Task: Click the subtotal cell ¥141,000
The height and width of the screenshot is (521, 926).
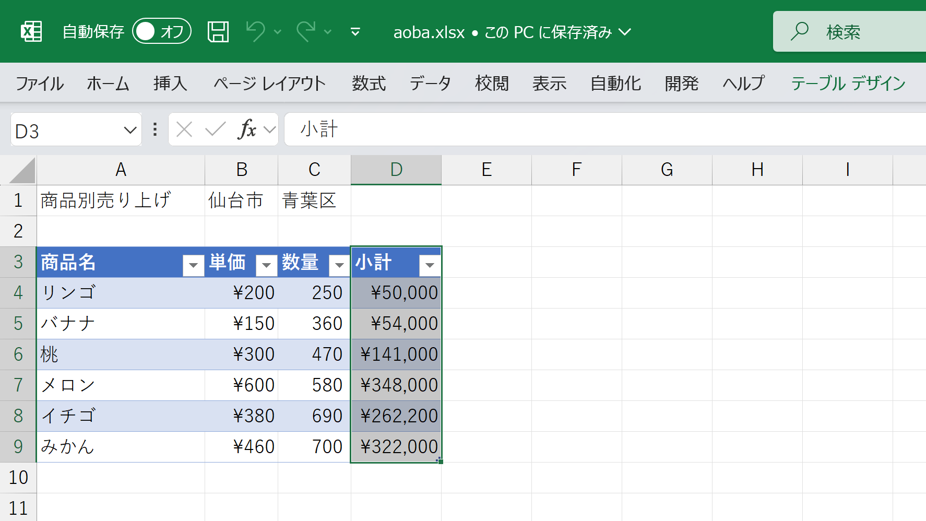Action: pyautogui.click(x=396, y=354)
